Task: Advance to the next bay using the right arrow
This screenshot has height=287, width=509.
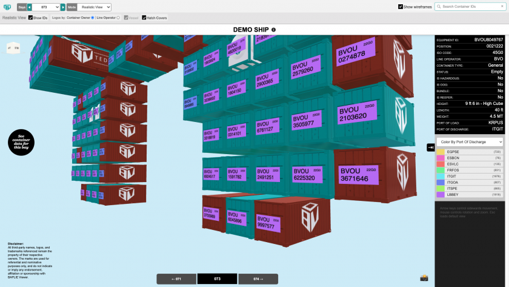Action: coord(63,7)
